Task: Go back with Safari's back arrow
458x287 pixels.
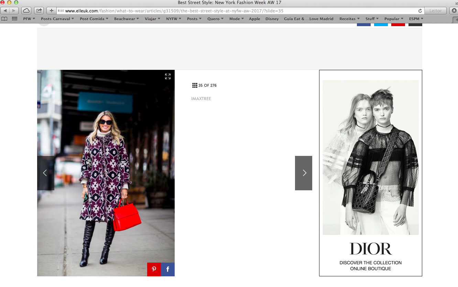Action: [x=6, y=11]
